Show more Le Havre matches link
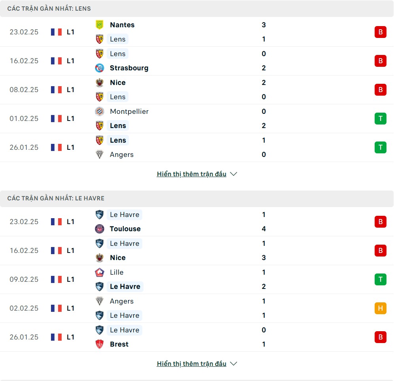The height and width of the screenshot is (381, 394). pos(191,364)
